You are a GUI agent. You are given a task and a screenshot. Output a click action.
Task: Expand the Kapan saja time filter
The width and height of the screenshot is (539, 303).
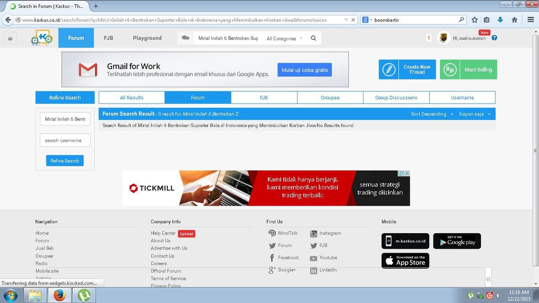point(475,114)
